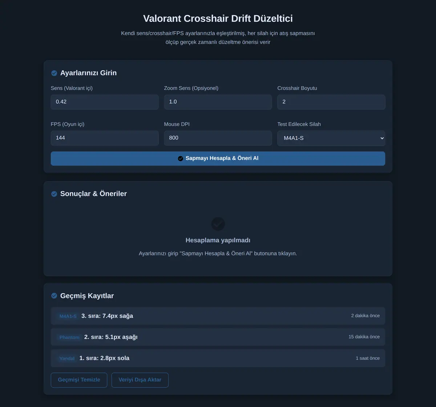Image resolution: width=436 pixels, height=407 pixels.
Task: Select the Vandal tag in history
Action: (67, 358)
